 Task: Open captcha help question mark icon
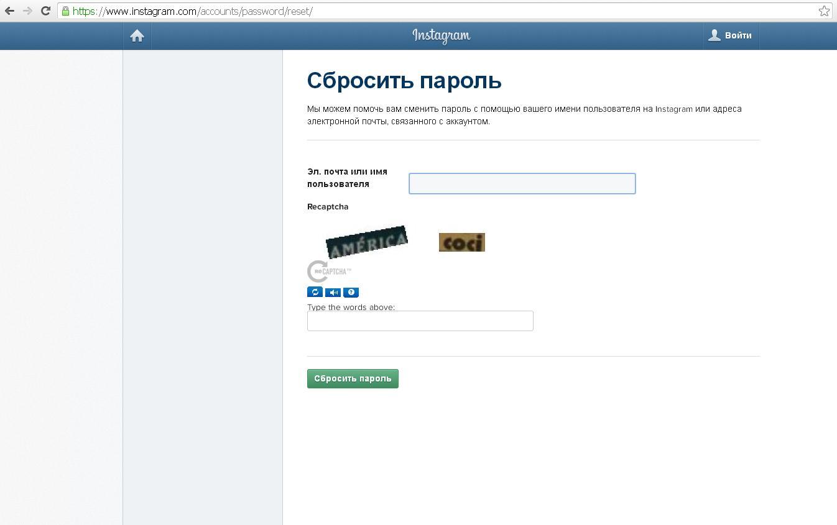[351, 292]
